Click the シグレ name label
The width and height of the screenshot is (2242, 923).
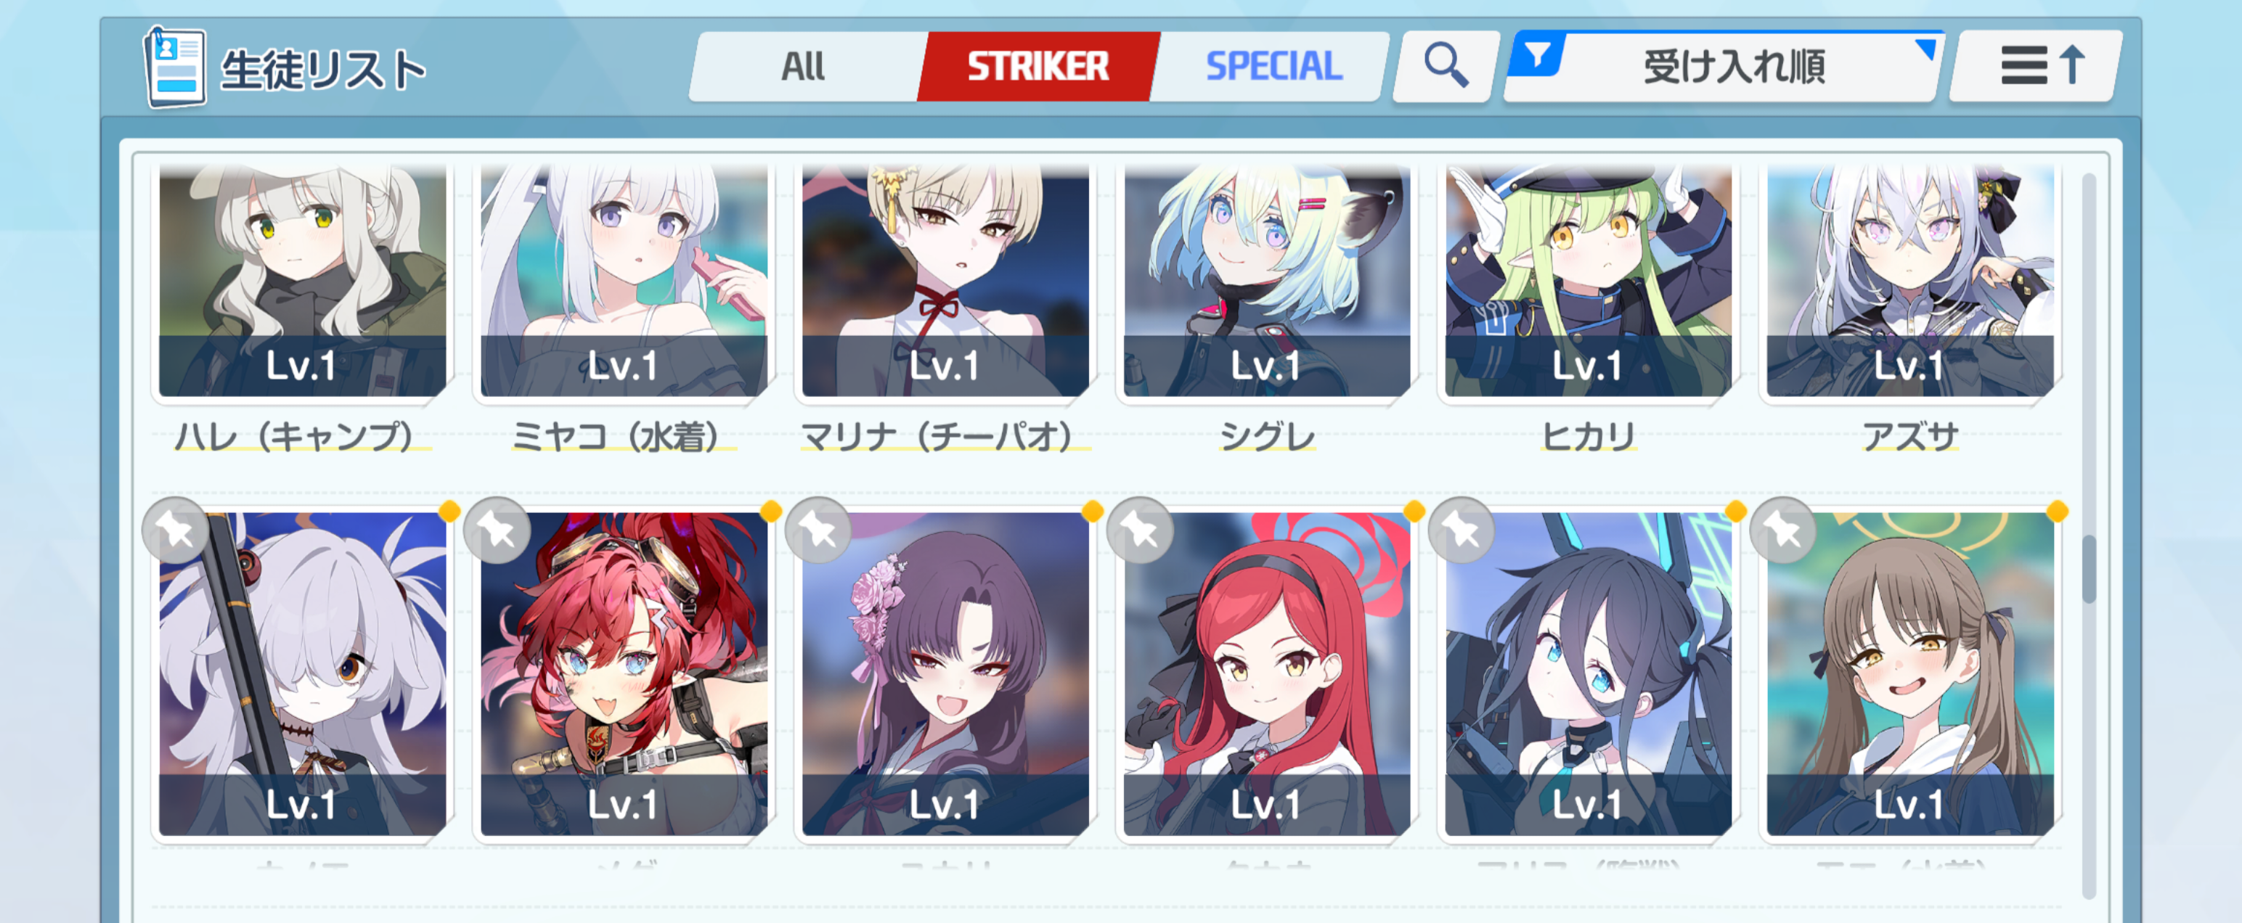coord(1267,436)
